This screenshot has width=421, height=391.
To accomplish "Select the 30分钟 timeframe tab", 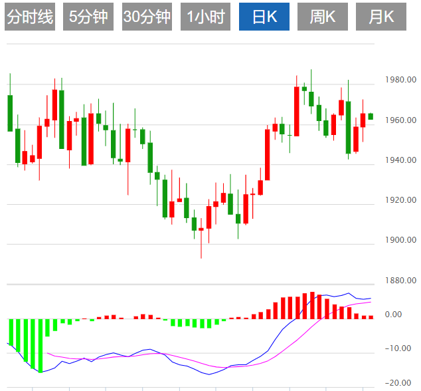I will [147, 17].
